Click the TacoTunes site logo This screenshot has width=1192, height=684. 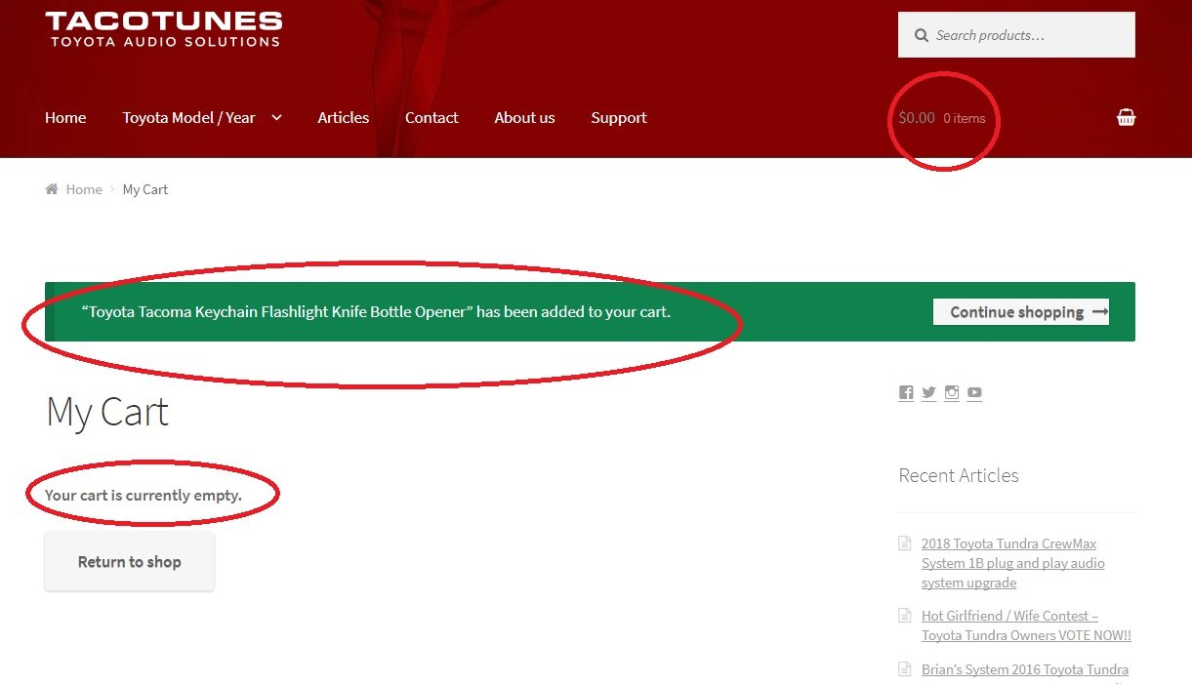164,29
